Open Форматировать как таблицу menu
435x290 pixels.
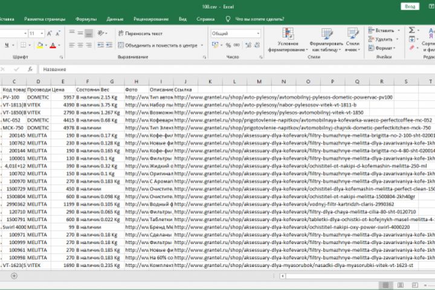coord(326,40)
